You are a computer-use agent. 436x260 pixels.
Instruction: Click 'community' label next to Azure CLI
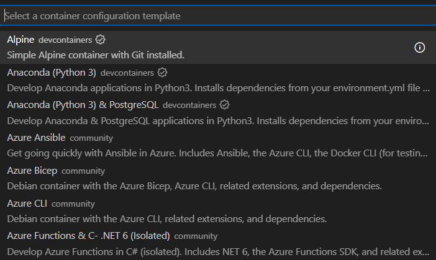[73, 204]
